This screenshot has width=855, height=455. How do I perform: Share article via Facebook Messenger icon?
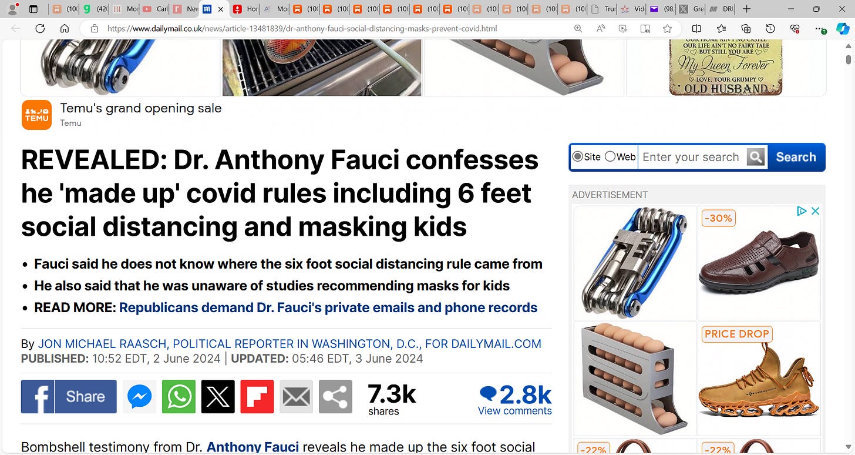[x=139, y=397]
